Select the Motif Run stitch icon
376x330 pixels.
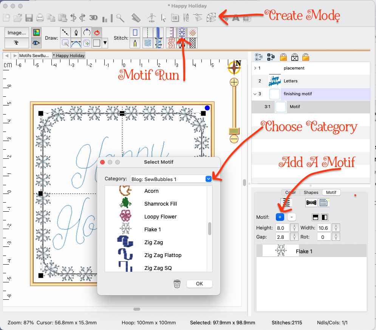182,32
